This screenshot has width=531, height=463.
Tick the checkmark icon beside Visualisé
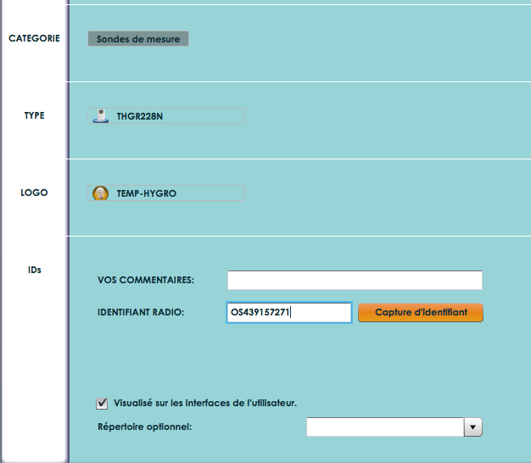[102, 403]
